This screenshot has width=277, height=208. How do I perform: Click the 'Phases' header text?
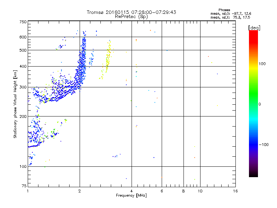click(224, 10)
